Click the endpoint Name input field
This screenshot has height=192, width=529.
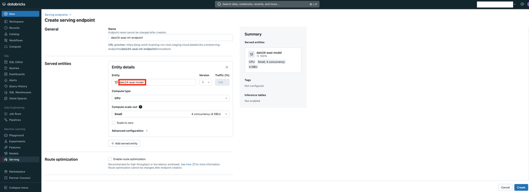coord(170,38)
